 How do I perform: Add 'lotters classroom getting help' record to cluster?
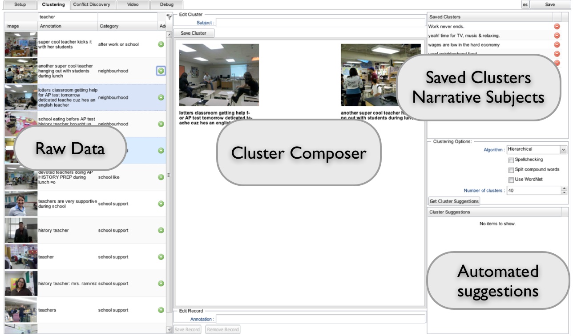pyautogui.click(x=161, y=97)
